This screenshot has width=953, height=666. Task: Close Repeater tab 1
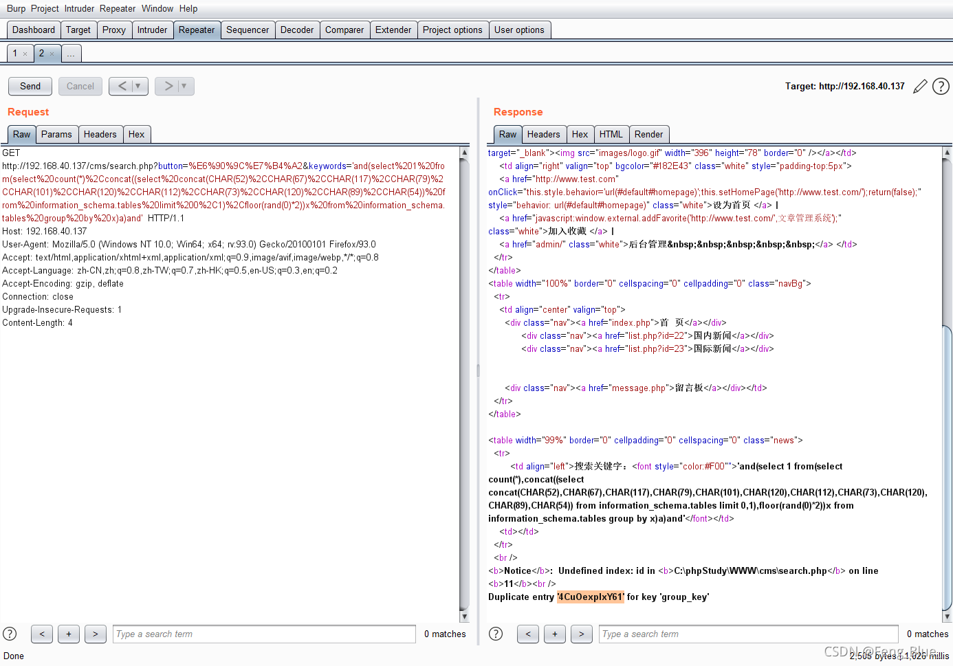[25, 54]
